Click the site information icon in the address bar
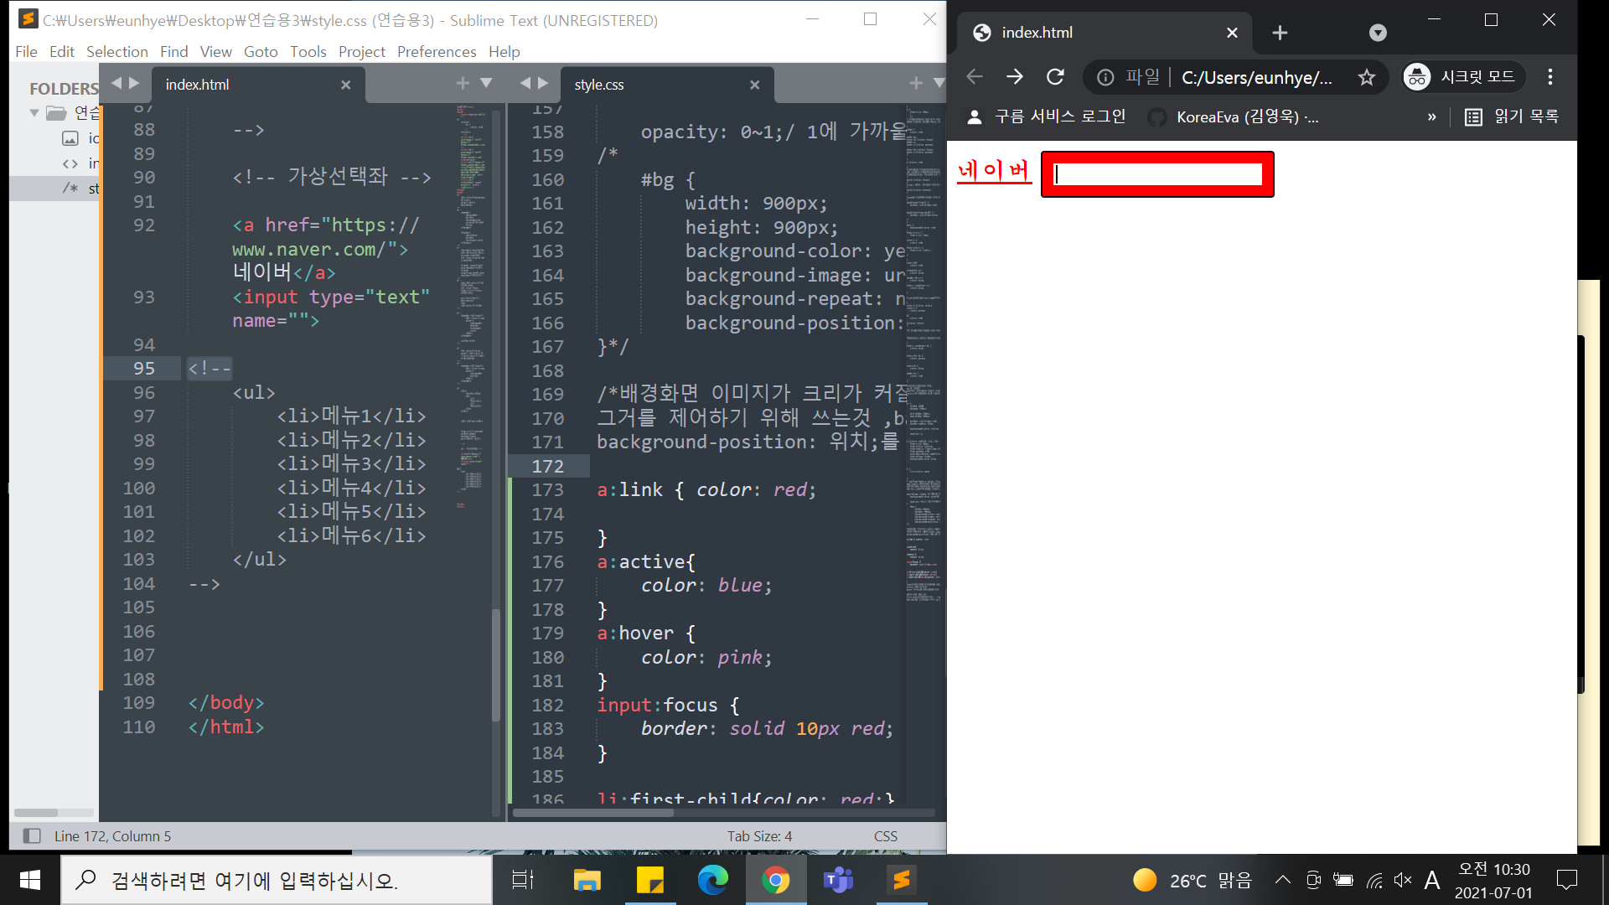The width and height of the screenshot is (1609, 905). (1105, 77)
